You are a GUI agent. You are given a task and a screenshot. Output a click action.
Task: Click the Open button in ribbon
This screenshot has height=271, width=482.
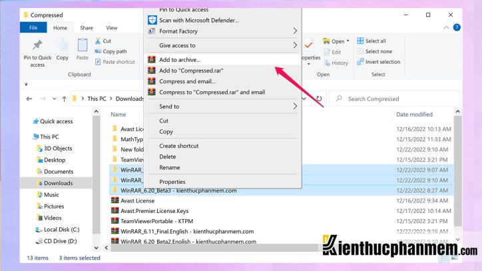pyautogui.click(x=334, y=41)
